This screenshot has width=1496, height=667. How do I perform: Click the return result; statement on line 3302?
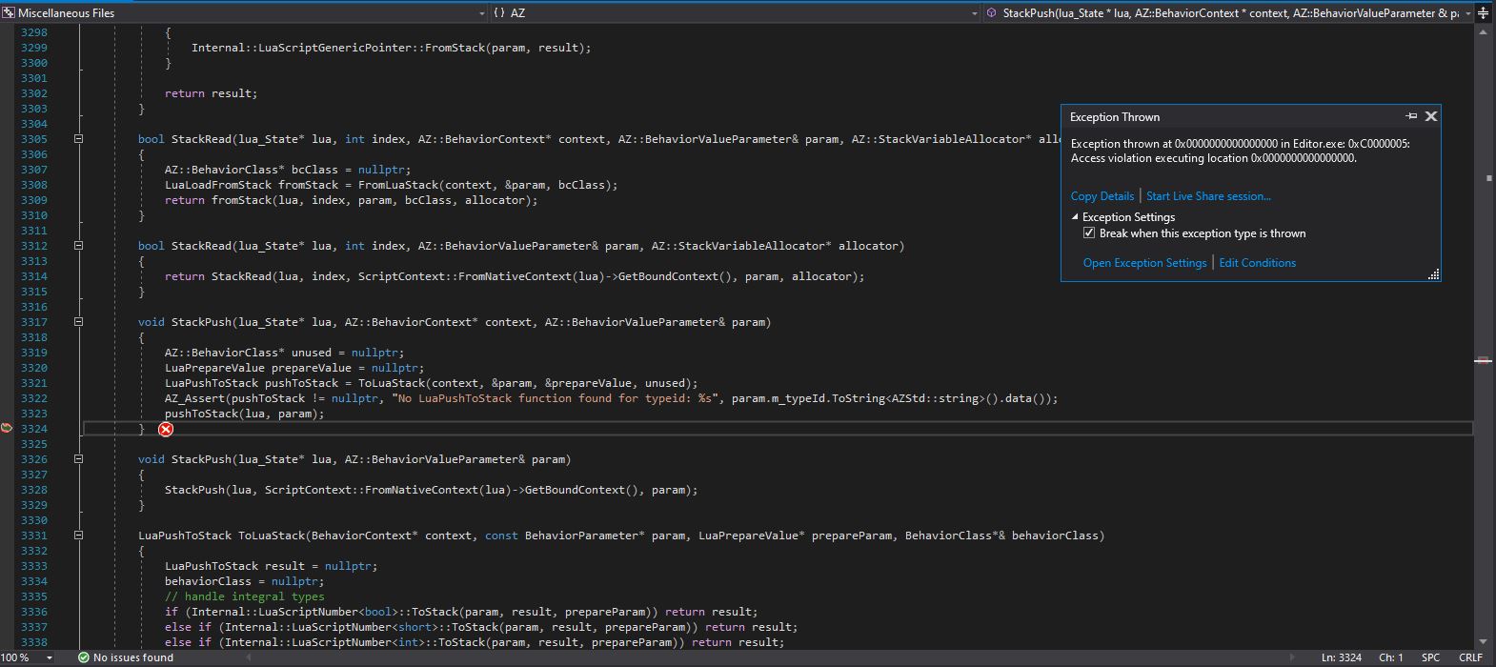(212, 93)
